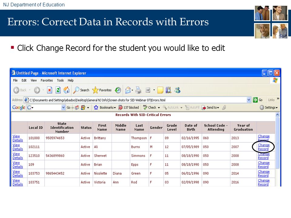Click the Edit with Word icon
The image size is (291, 218).
tap(148, 90)
